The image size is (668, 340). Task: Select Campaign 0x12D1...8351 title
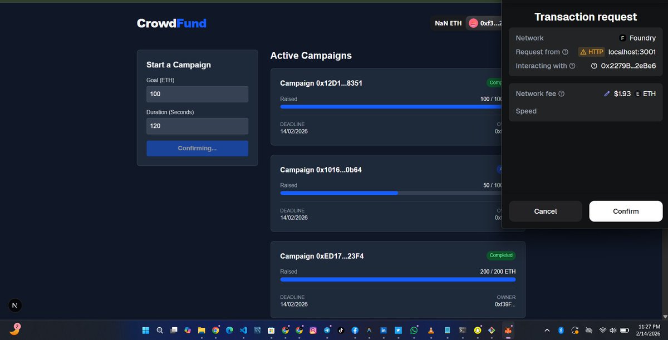click(321, 83)
